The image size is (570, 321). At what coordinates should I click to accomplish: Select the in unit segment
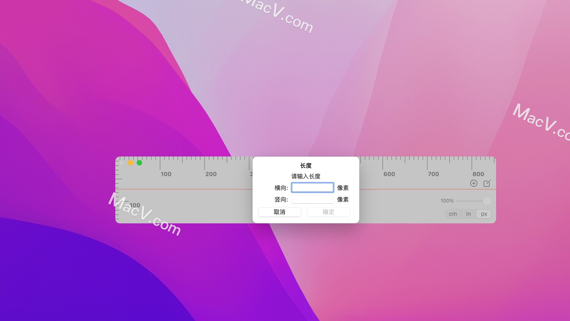click(x=468, y=214)
